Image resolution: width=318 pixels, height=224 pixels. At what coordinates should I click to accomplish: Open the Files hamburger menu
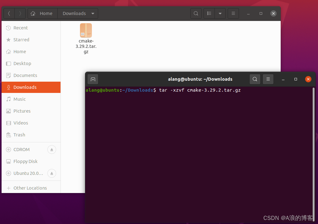point(233,13)
